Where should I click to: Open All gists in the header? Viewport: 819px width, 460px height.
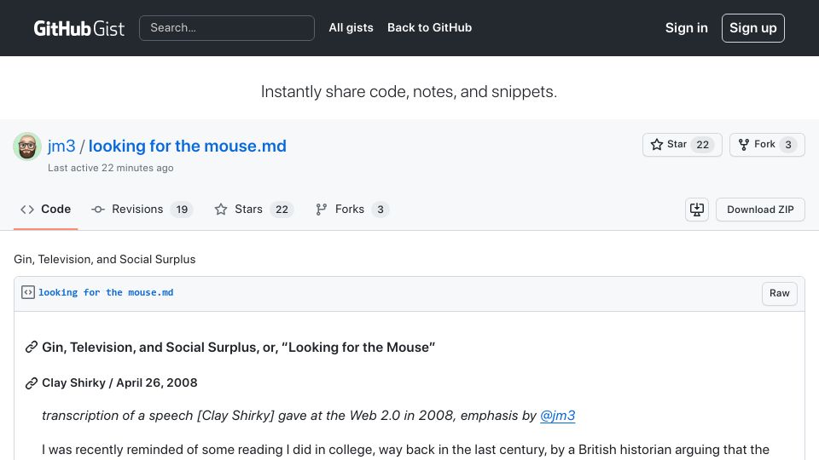(351, 27)
